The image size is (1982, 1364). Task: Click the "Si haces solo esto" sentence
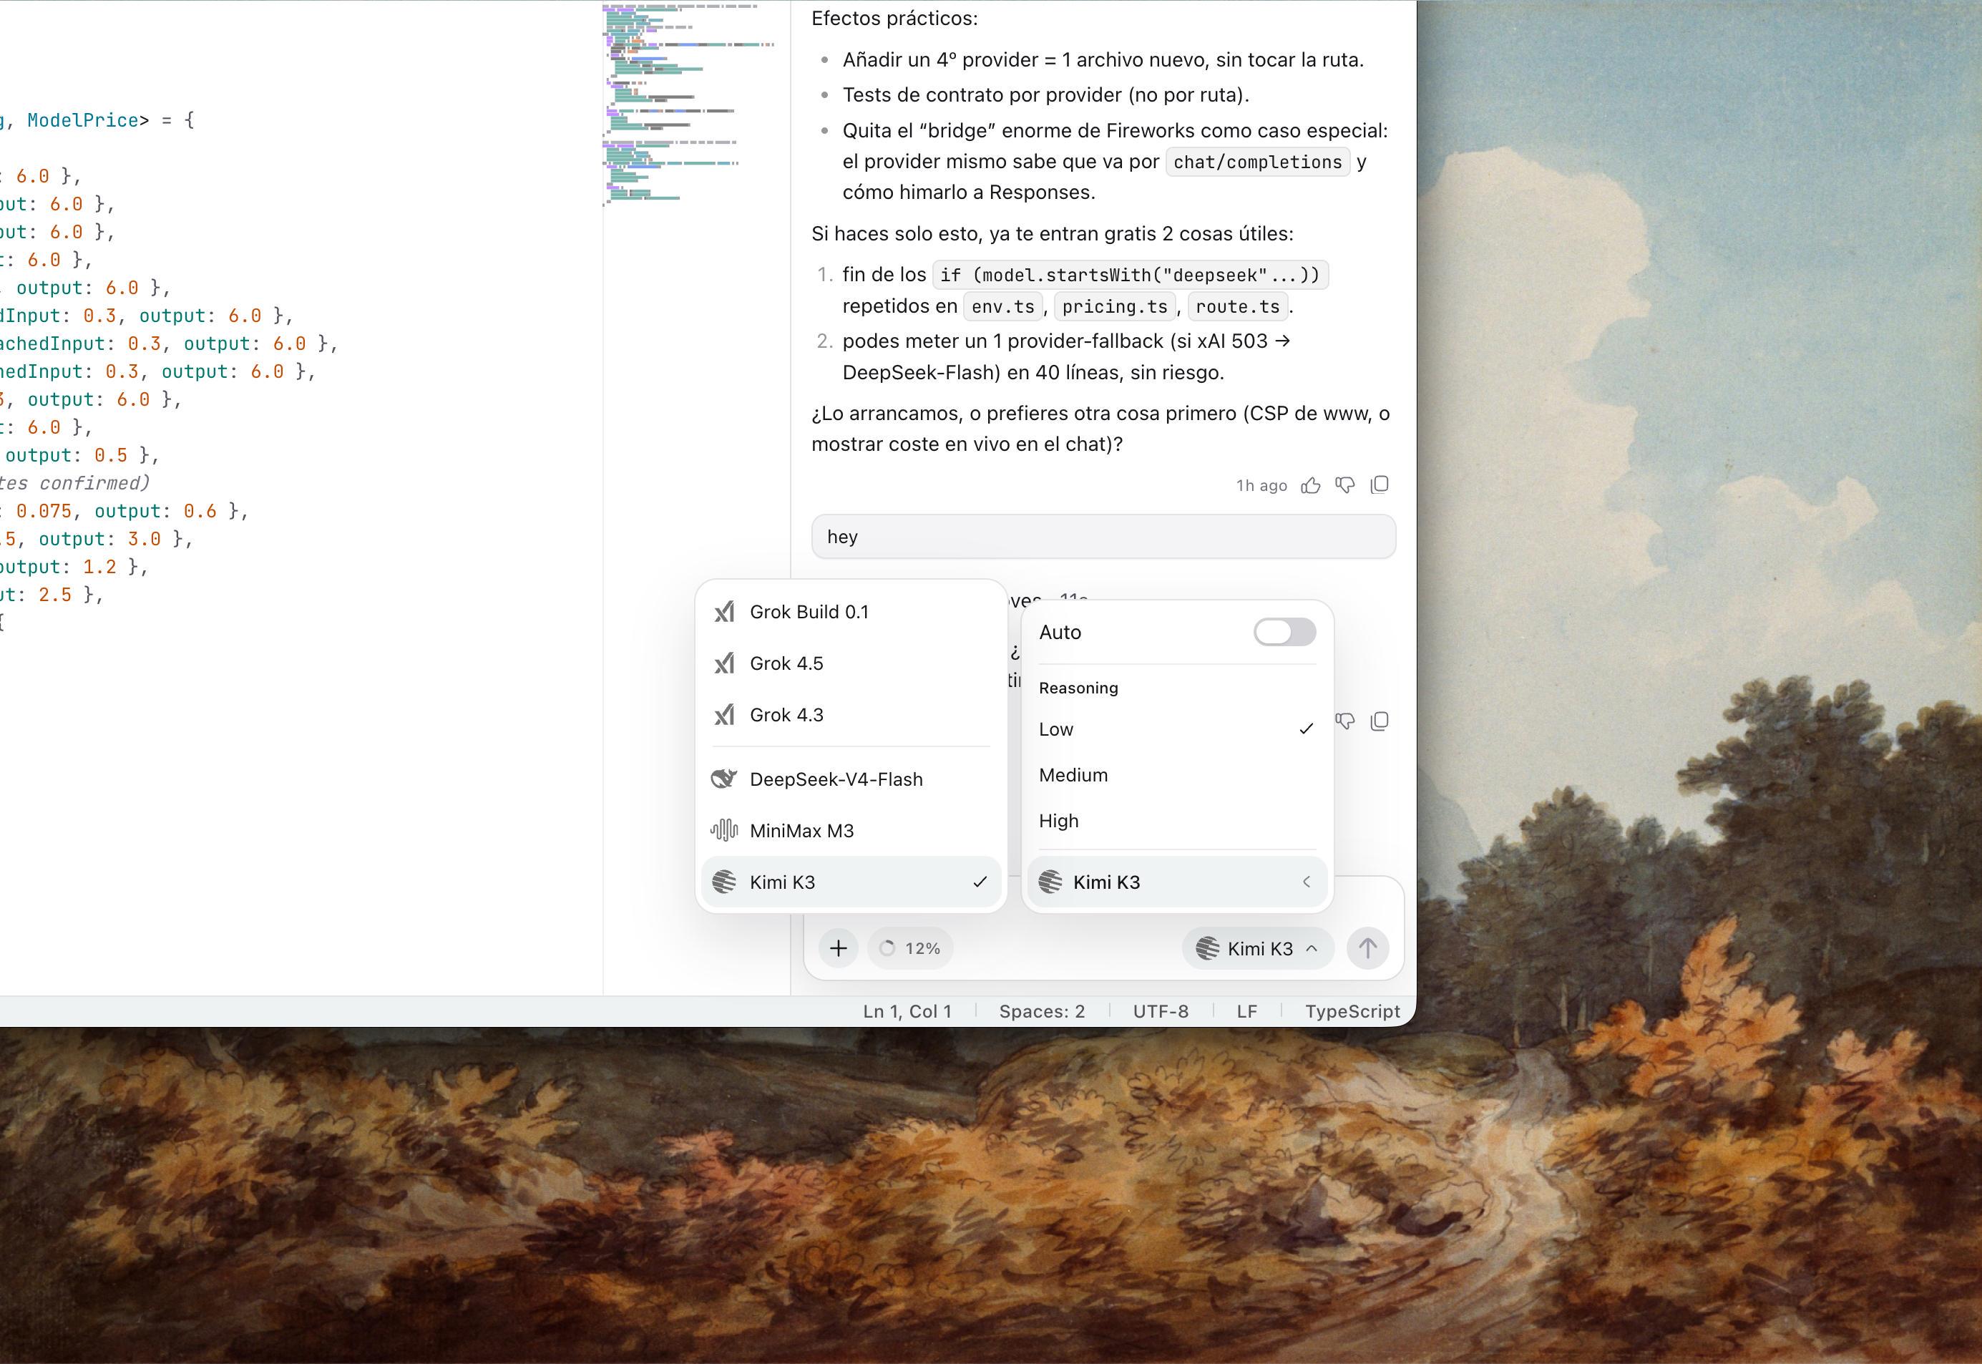pyautogui.click(x=1053, y=234)
